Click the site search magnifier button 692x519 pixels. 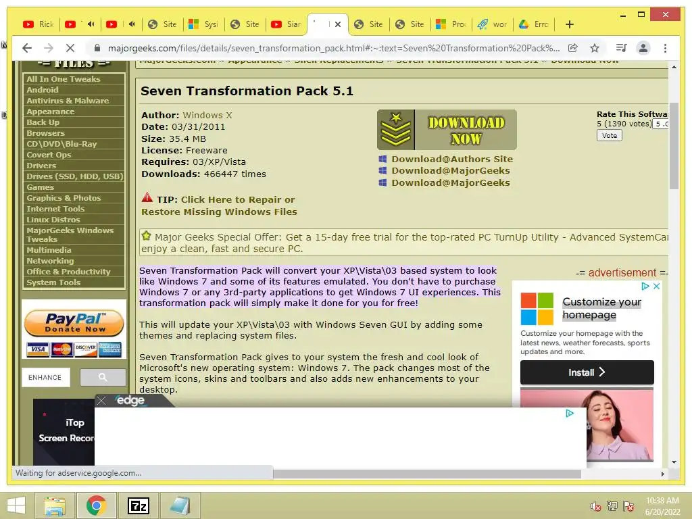[x=103, y=377]
